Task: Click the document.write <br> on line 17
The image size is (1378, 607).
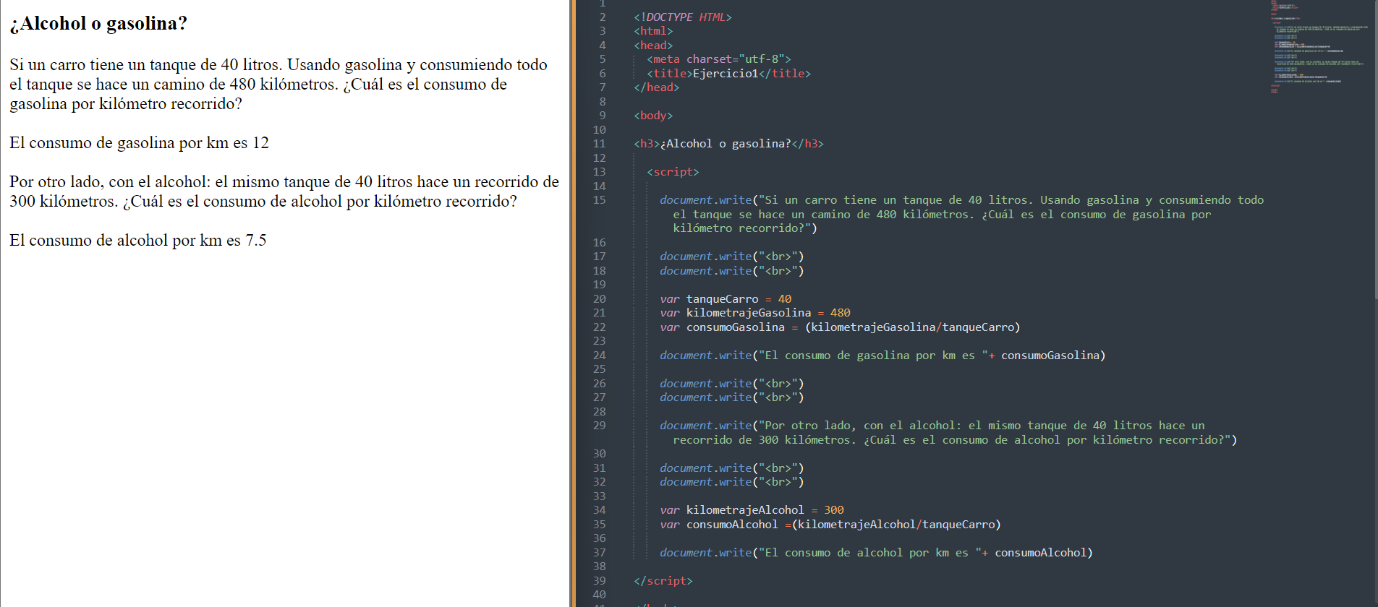Action: 732,257
